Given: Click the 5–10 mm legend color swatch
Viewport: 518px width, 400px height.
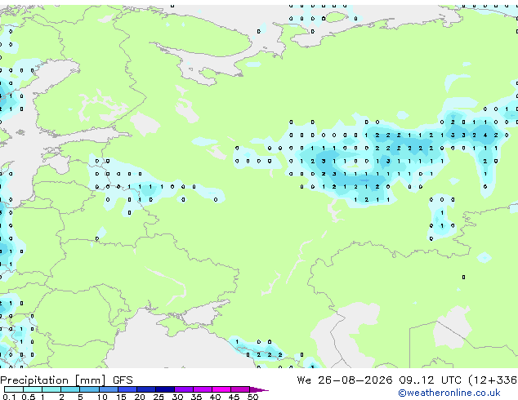Looking at the screenshot, I should [89, 389].
